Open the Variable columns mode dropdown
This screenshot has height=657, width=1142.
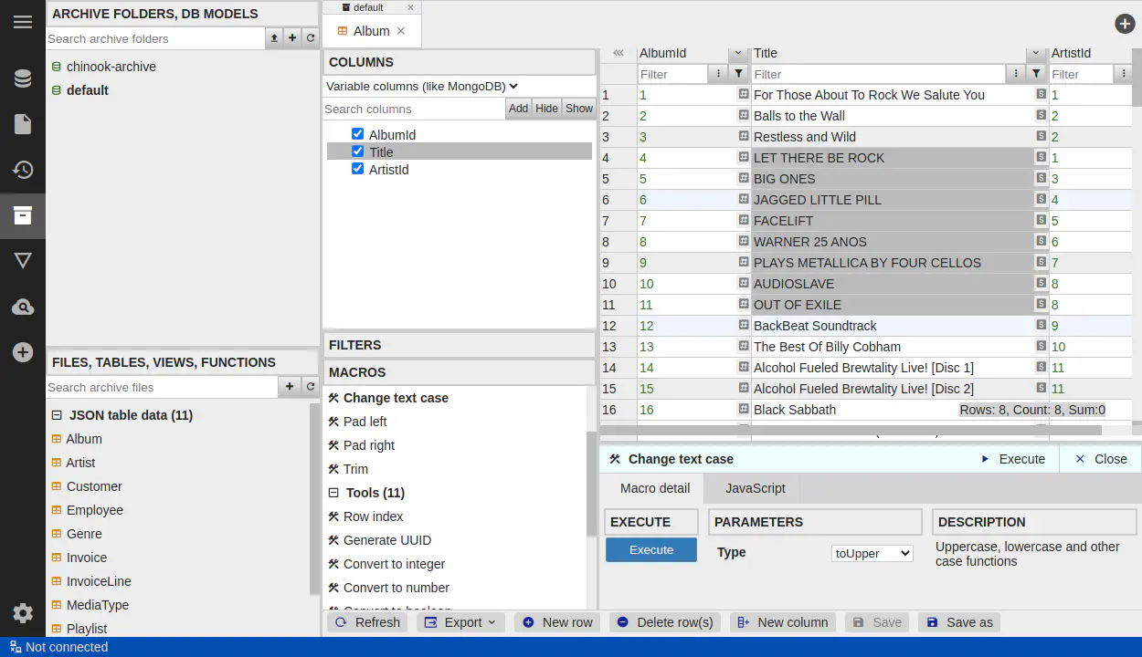422,86
